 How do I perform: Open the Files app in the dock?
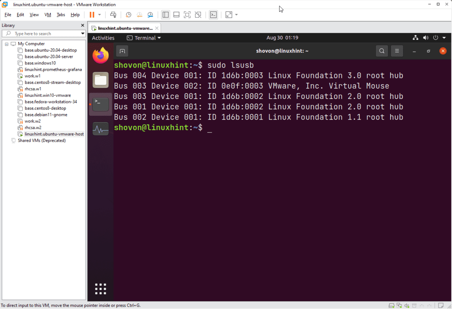pos(100,80)
